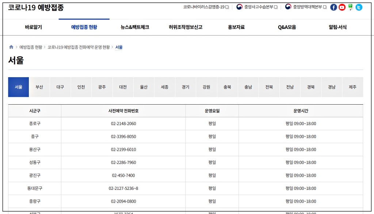Select the 전남 region tab
The height and width of the screenshot is (214, 374).
coord(290,87)
